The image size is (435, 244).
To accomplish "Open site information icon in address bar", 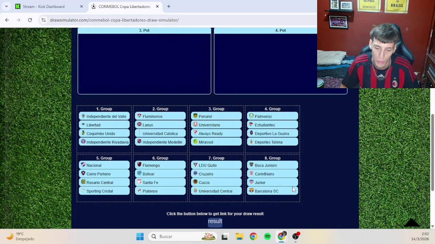I will click(43, 20).
